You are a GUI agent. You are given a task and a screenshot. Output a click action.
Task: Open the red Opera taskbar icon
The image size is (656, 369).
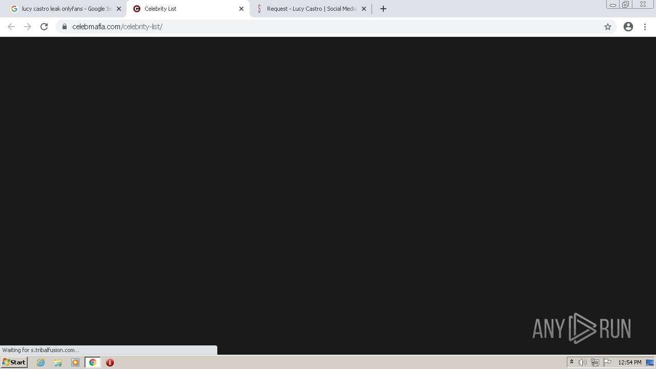(110, 362)
